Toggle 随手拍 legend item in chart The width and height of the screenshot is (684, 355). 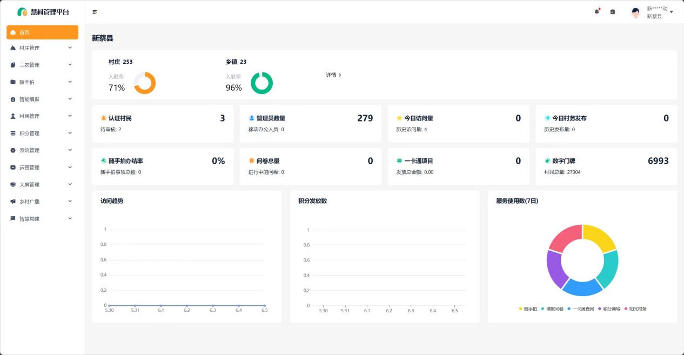coord(528,309)
